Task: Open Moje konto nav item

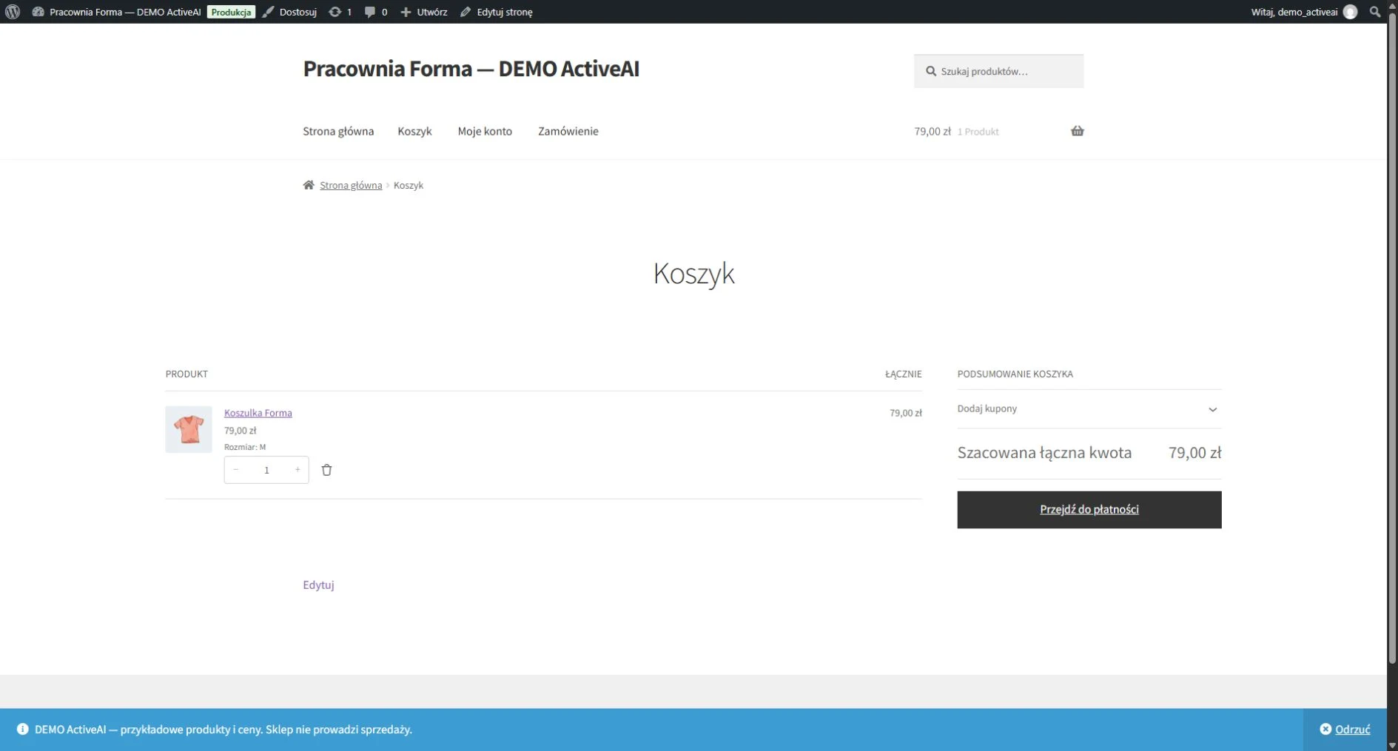Action: coord(485,131)
